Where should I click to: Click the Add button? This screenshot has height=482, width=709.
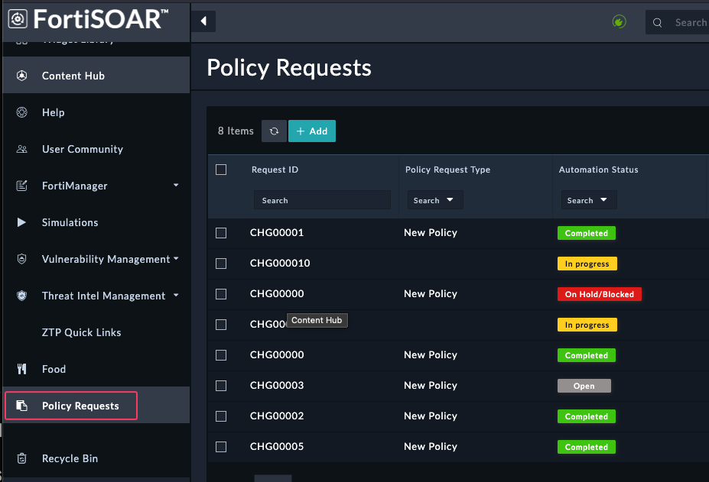(312, 131)
